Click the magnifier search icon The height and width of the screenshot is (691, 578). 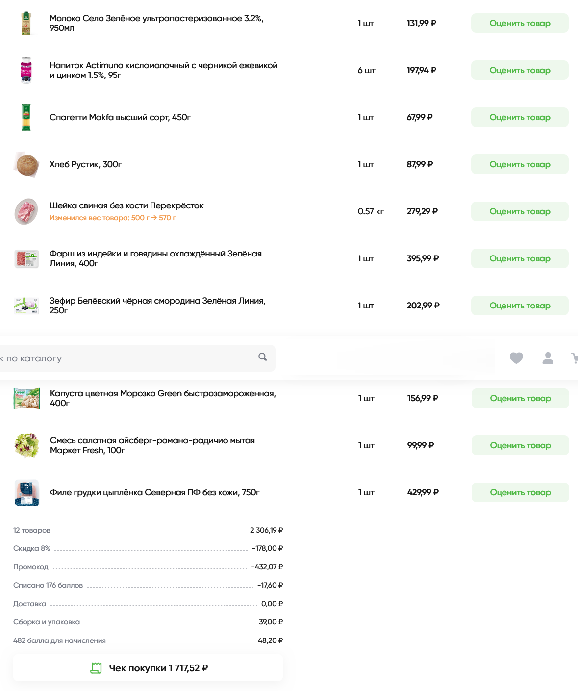pyautogui.click(x=263, y=357)
